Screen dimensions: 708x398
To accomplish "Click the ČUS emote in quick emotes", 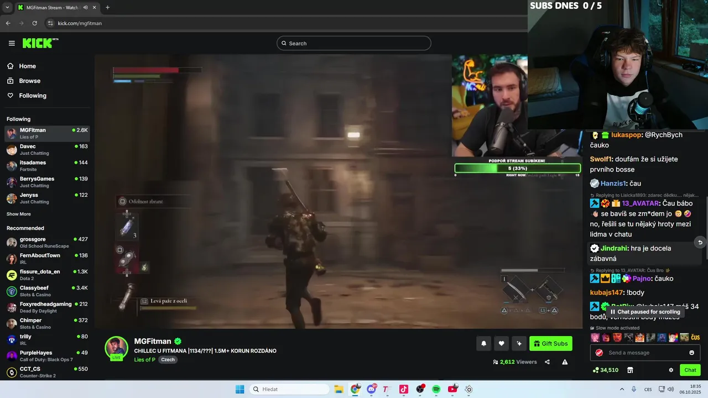I will pyautogui.click(x=695, y=337).
